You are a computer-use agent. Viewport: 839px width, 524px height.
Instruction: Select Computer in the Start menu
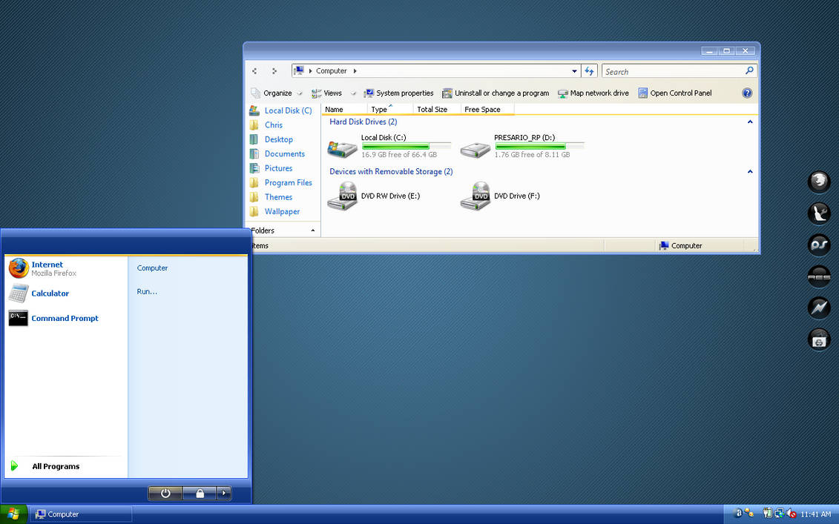point(152,268)
